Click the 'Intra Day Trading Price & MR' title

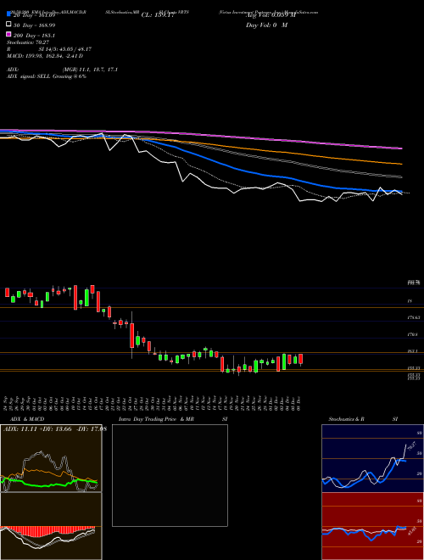click(x=156, y=419)
